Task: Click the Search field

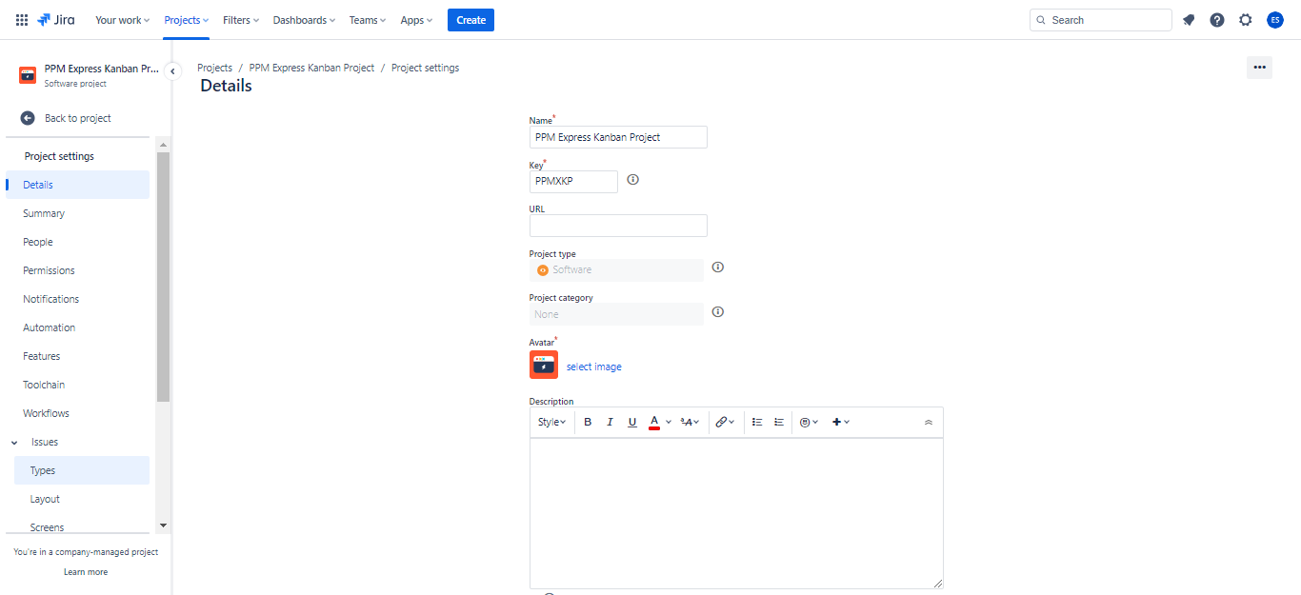Action: pyautogui.click(x=1100, y=20)
